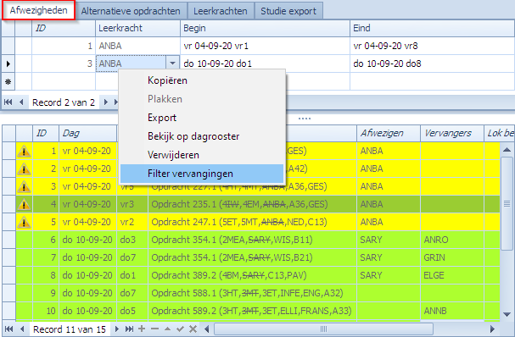Select replacement ELGE in Vervangers column
This screenshot has height=337, width=515.
click(452, 275)
